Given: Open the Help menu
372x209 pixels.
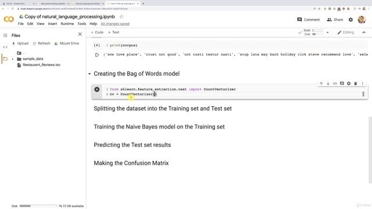Looking at the screenshot, I should [x=93, y=24].
